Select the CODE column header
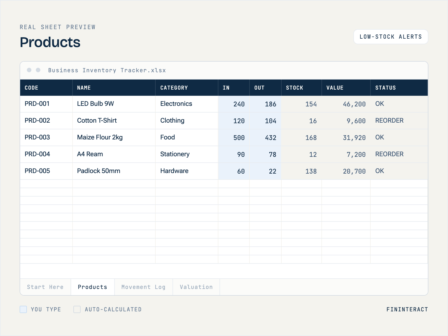The height and width of the screenshot is (336, 448). (46, 88)
